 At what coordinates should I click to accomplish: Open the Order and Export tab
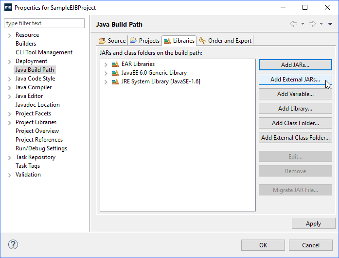(226, 41)
